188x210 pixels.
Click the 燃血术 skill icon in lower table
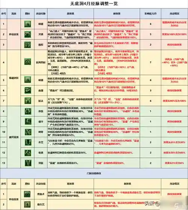[27, 194]
